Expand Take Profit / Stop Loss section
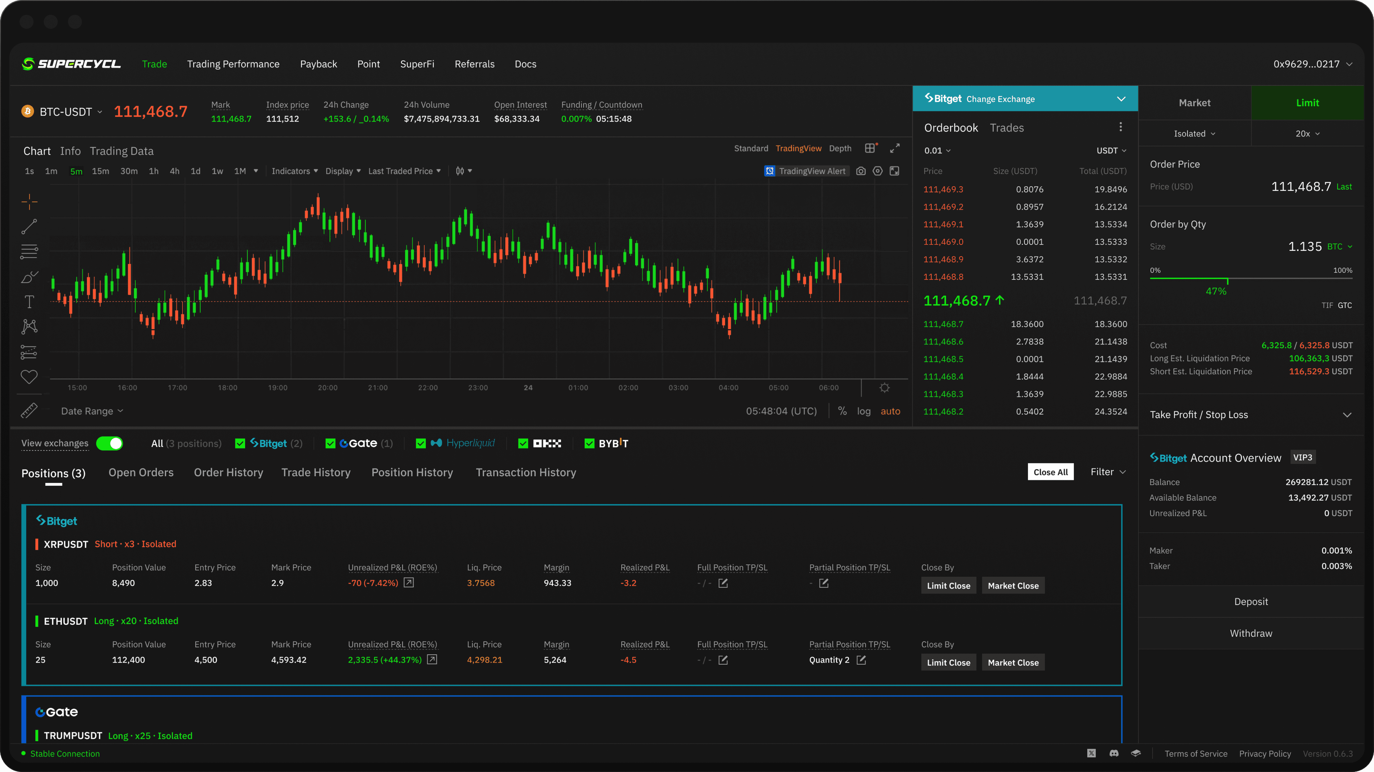Screen dimensions: 1374x772 click(x=1251, y=415)
